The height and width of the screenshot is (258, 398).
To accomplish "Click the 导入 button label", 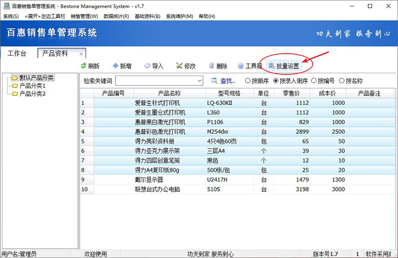I will (x=158, y=66).
